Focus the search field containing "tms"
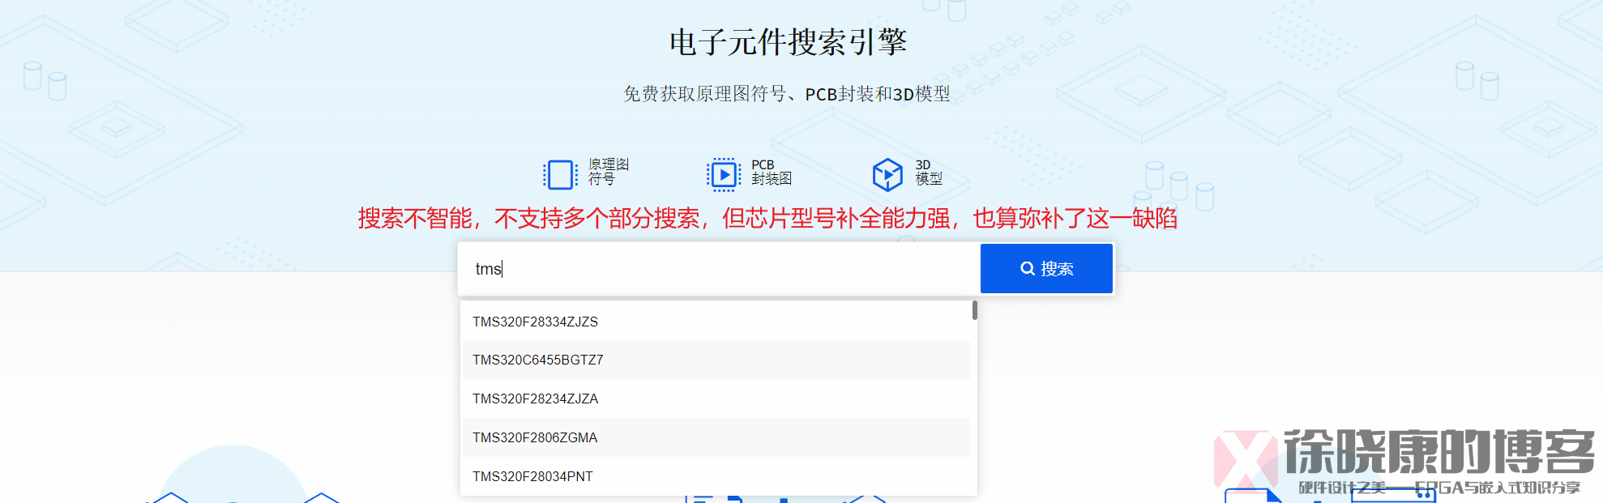The image size is (1603, 503). 719,269
